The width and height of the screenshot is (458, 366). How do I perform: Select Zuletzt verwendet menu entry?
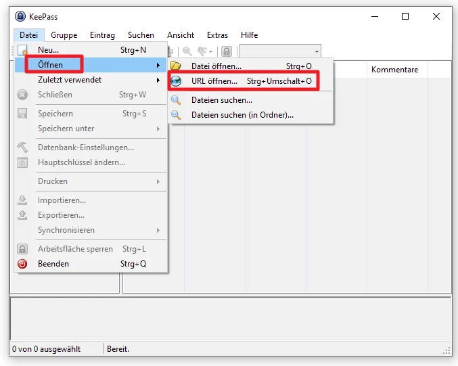point(91,80)
